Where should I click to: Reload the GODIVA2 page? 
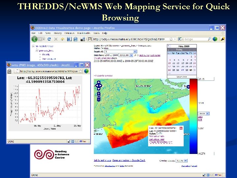(49, 39)
